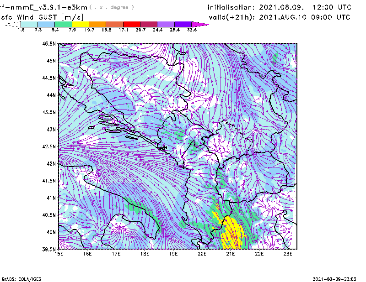Image resolution: width=366 pixels, height=282 pixels.
Task: Click the 'GrADS: COLA/IGES' credit text
Action: pyautogui.click(x=22, y=279)
